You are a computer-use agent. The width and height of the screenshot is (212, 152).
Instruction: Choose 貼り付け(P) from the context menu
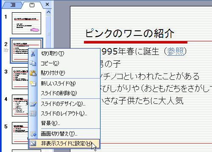point(64,73)
